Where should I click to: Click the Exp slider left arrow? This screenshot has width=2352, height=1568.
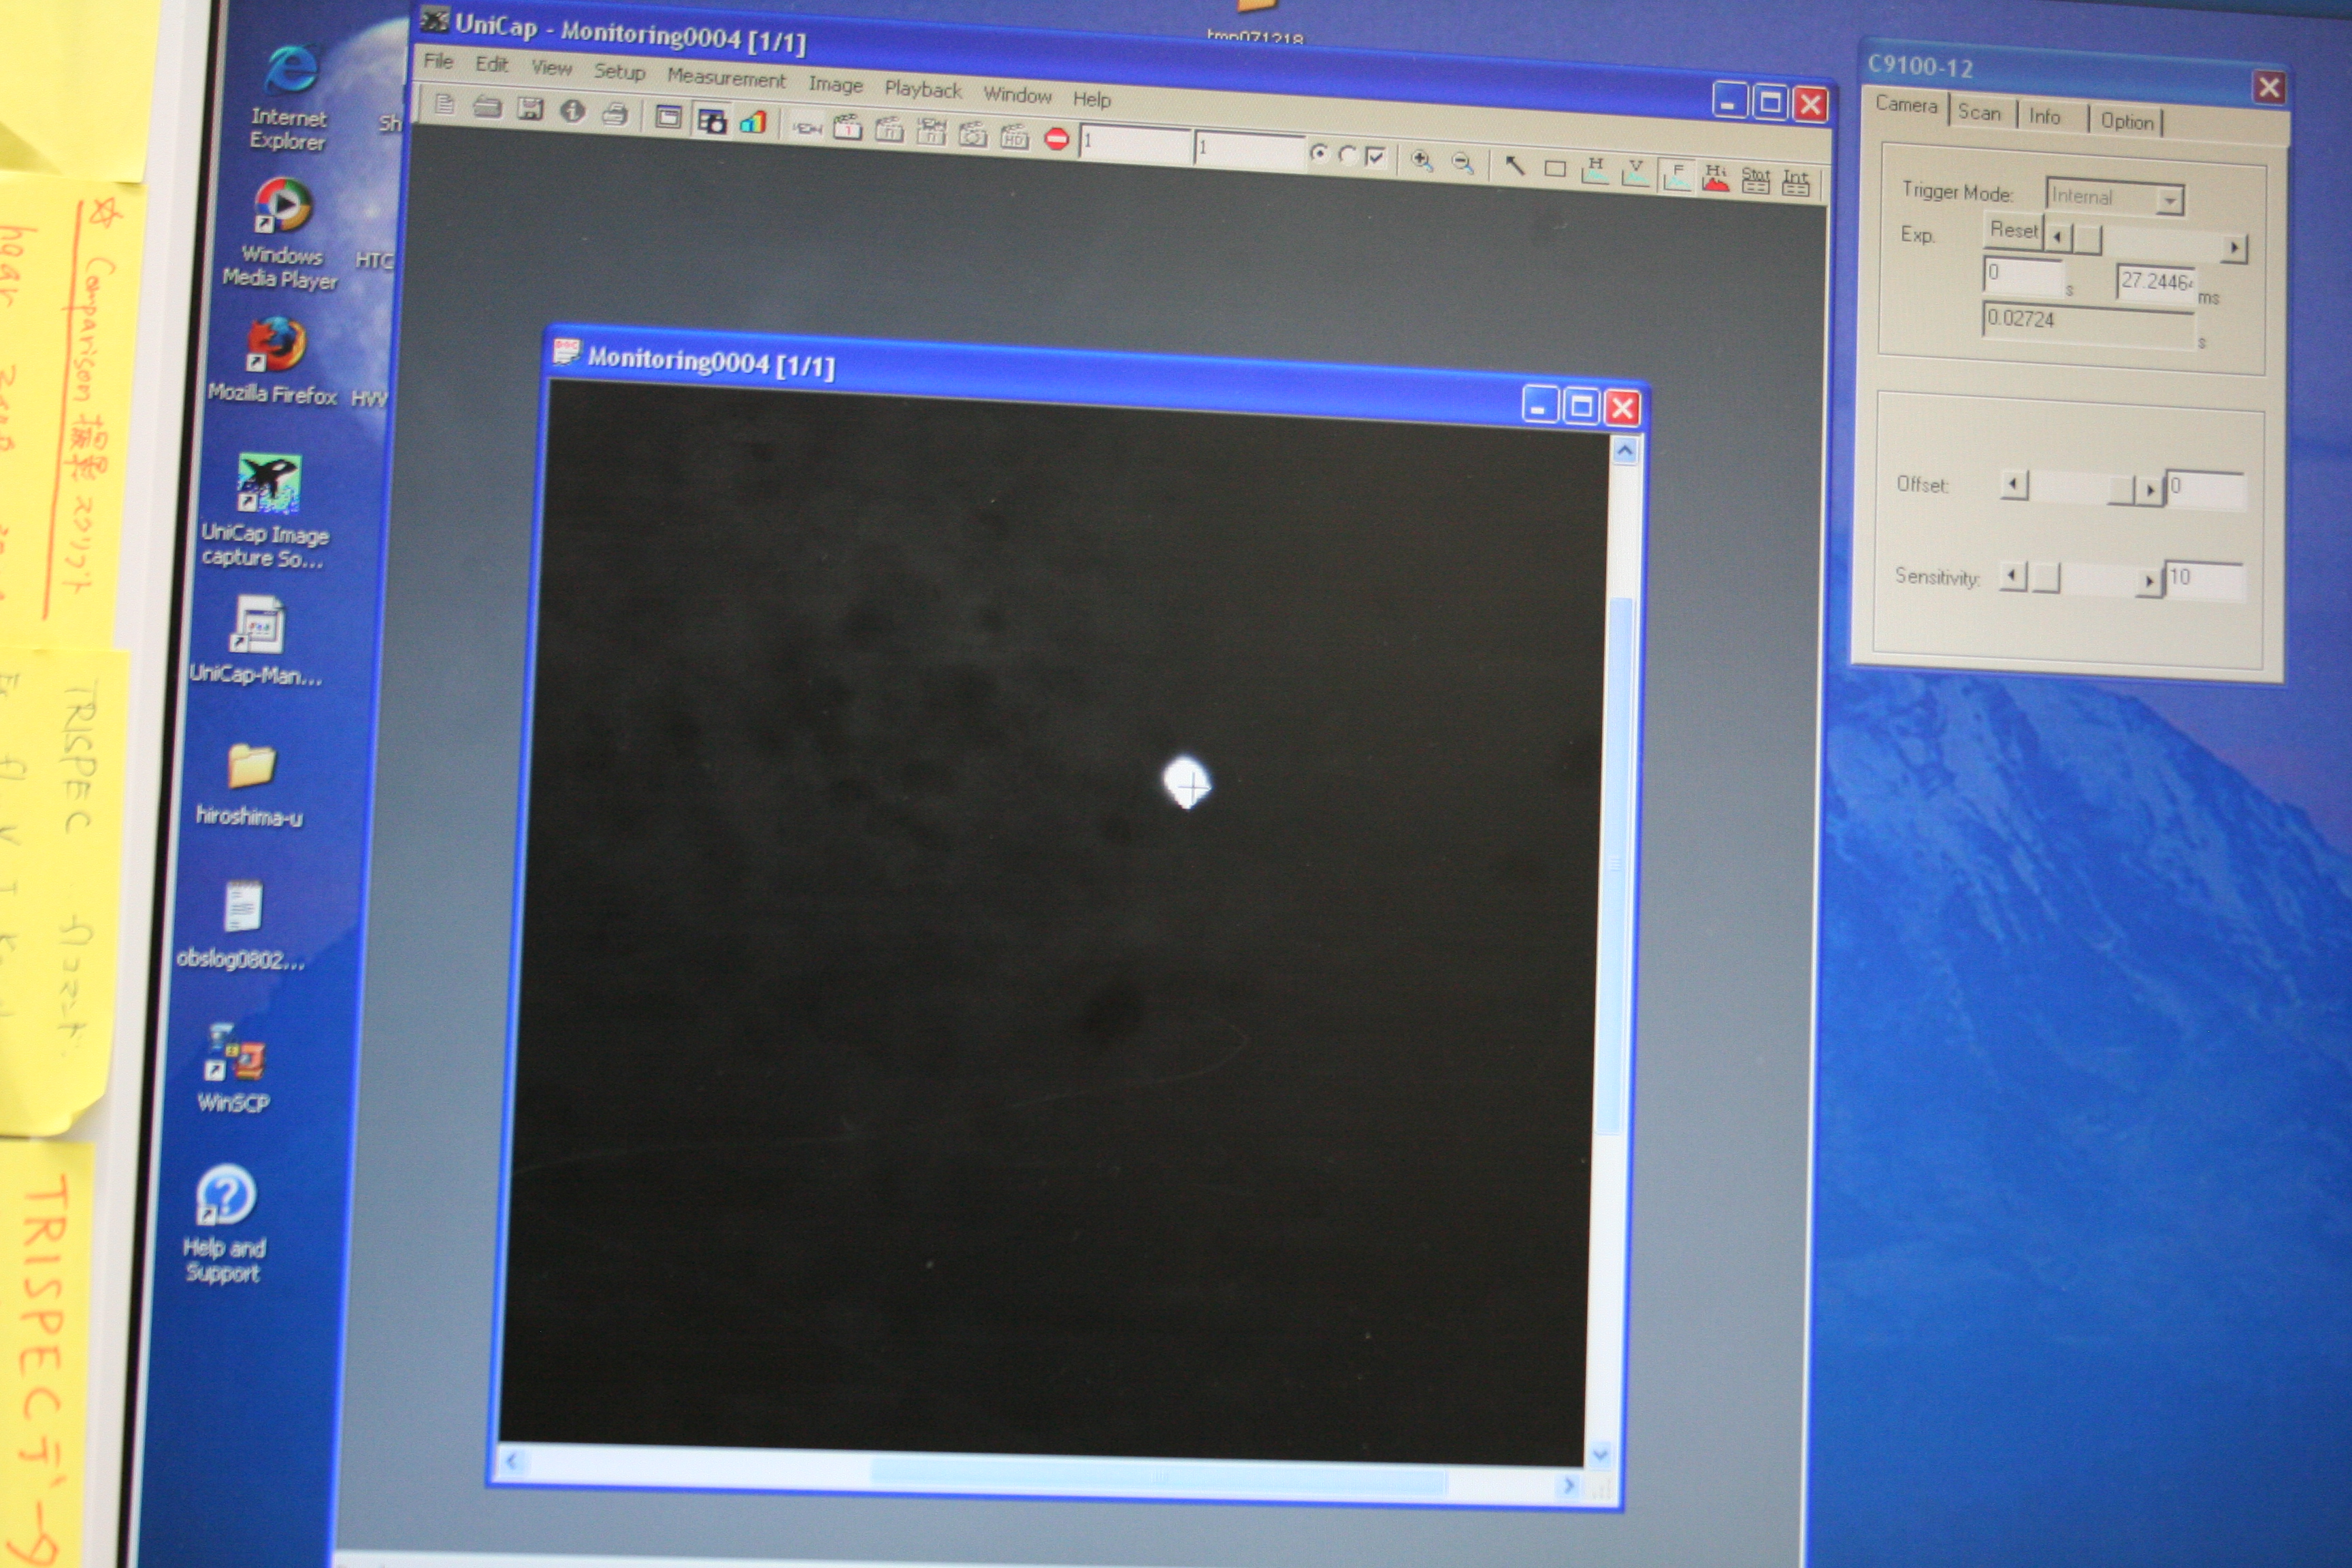click(2057, 238)
